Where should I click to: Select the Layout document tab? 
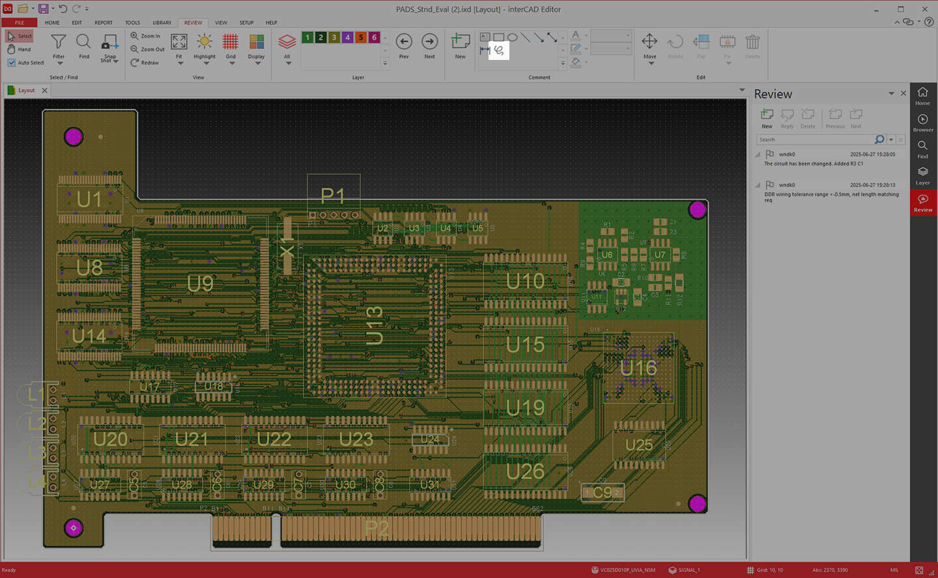pos(27,91)
